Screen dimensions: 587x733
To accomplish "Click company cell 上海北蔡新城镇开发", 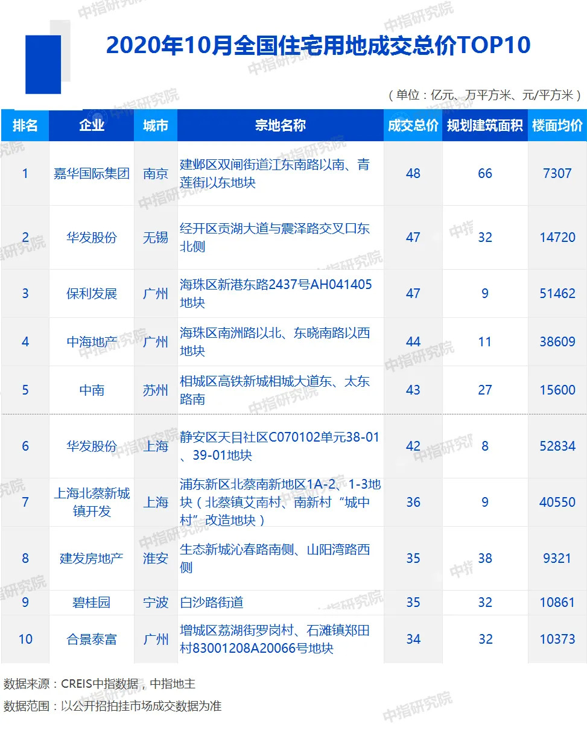I will [x=92, y=503].
